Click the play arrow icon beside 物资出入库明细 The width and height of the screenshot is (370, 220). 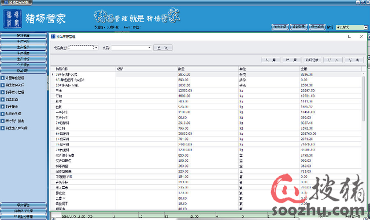[x=2, y=128]
